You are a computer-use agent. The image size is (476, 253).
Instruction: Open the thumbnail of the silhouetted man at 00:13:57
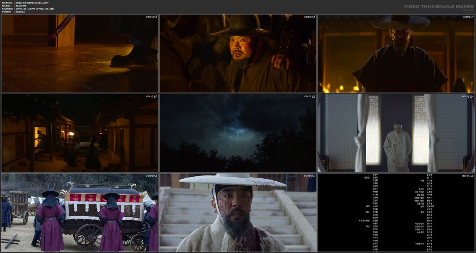[x=396, y=53]
